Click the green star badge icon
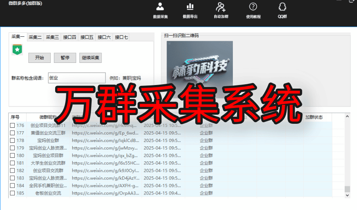Viewport: 357px width, 210px height. coord(17,49)
